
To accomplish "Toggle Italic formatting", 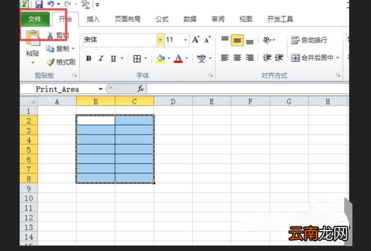I will (101, 58).
